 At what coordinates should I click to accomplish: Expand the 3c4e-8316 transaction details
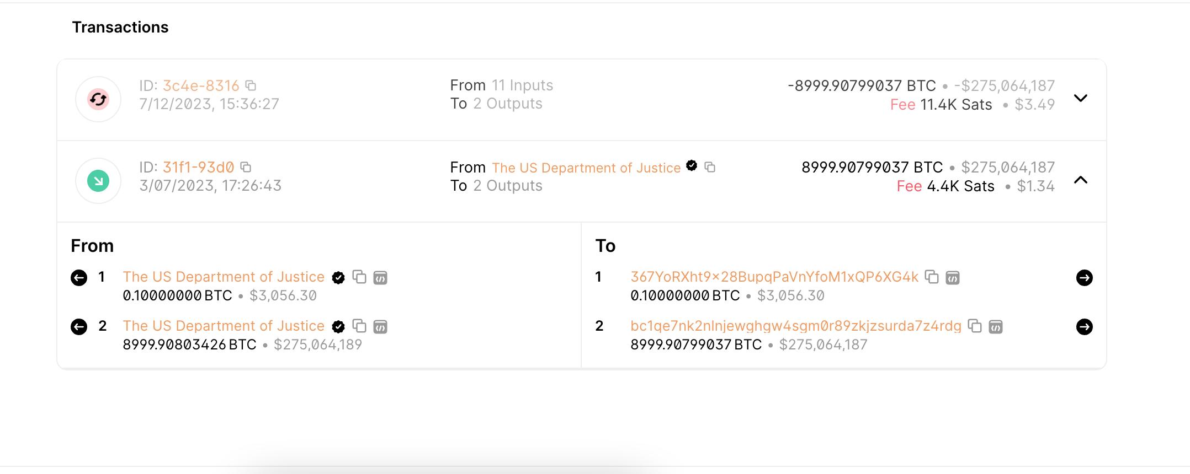(x=1081, y=98)
